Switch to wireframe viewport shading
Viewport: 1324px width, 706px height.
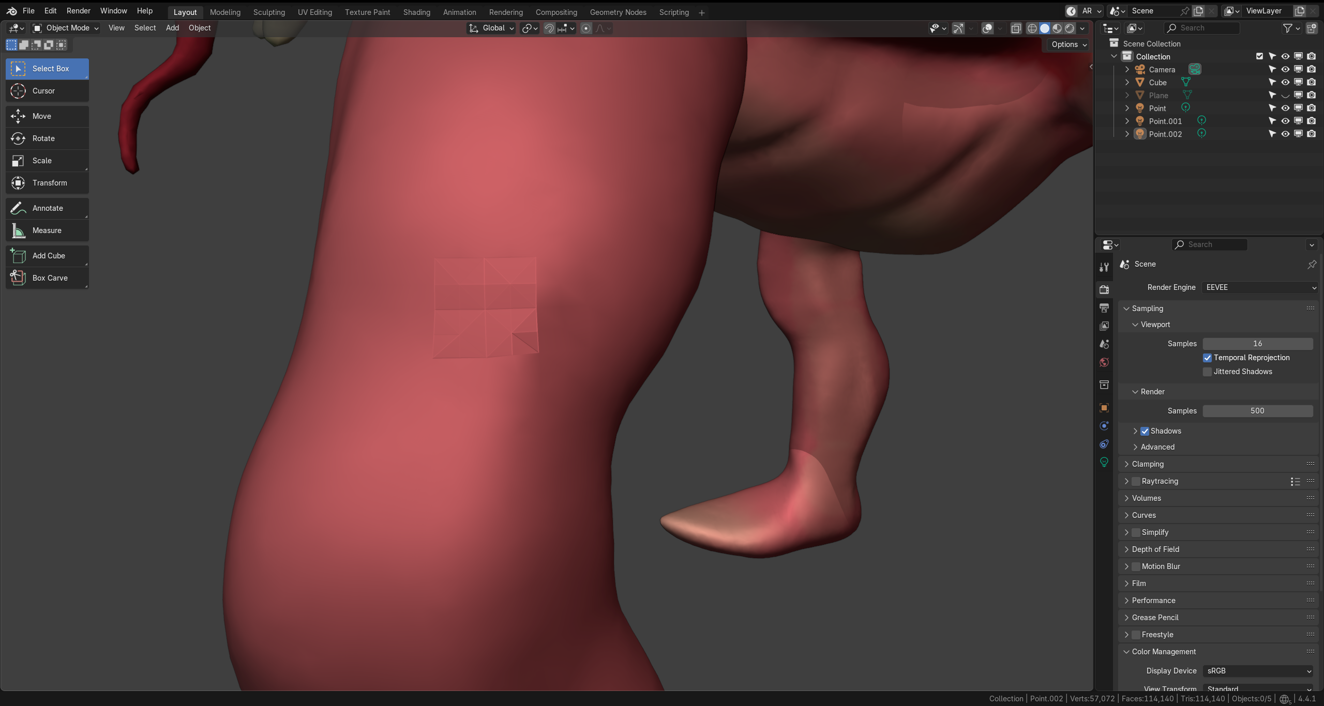click(1032, 28)
